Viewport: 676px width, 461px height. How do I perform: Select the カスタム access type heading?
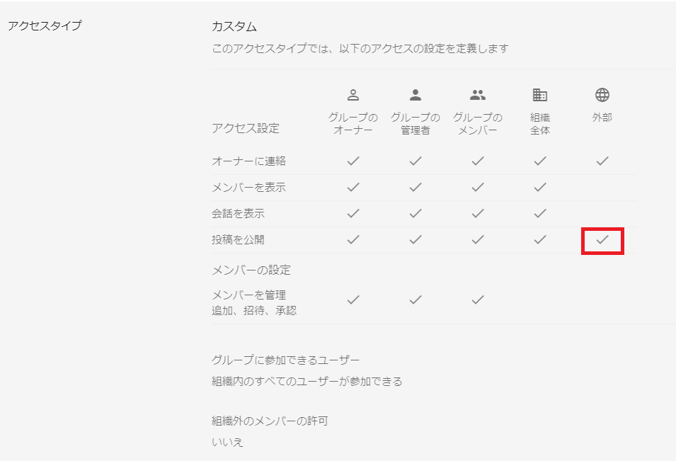pos(234,27)
